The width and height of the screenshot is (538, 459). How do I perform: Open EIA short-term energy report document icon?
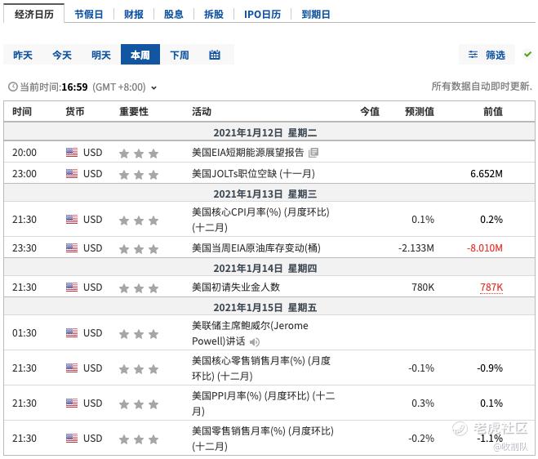313,153
